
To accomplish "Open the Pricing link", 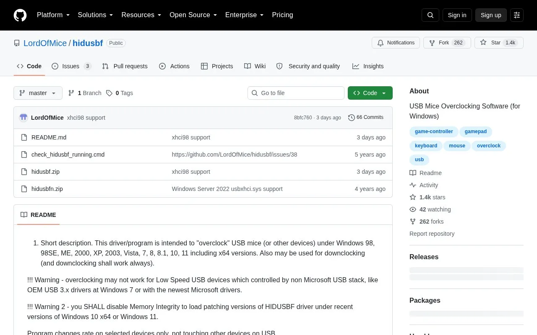I will (x=282, y=15).
